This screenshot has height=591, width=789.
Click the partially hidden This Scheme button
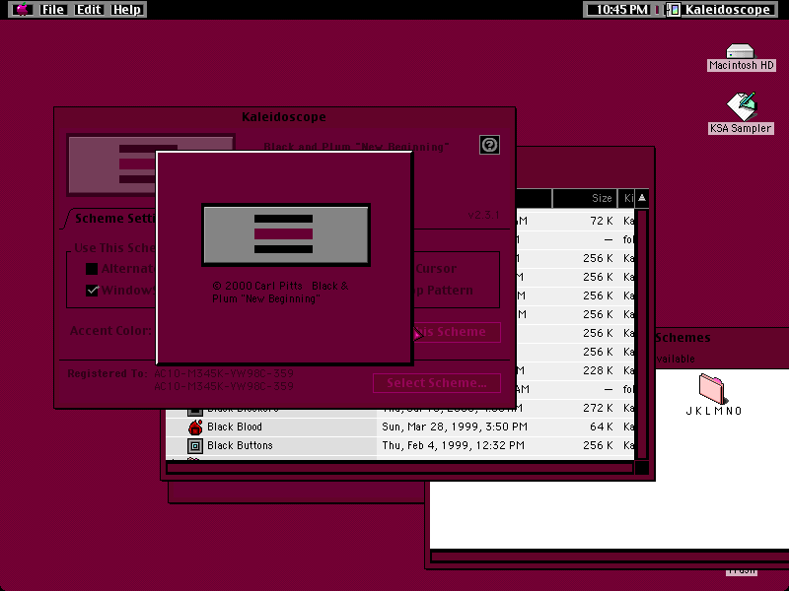pyautogui.click(x=457, y=332)
